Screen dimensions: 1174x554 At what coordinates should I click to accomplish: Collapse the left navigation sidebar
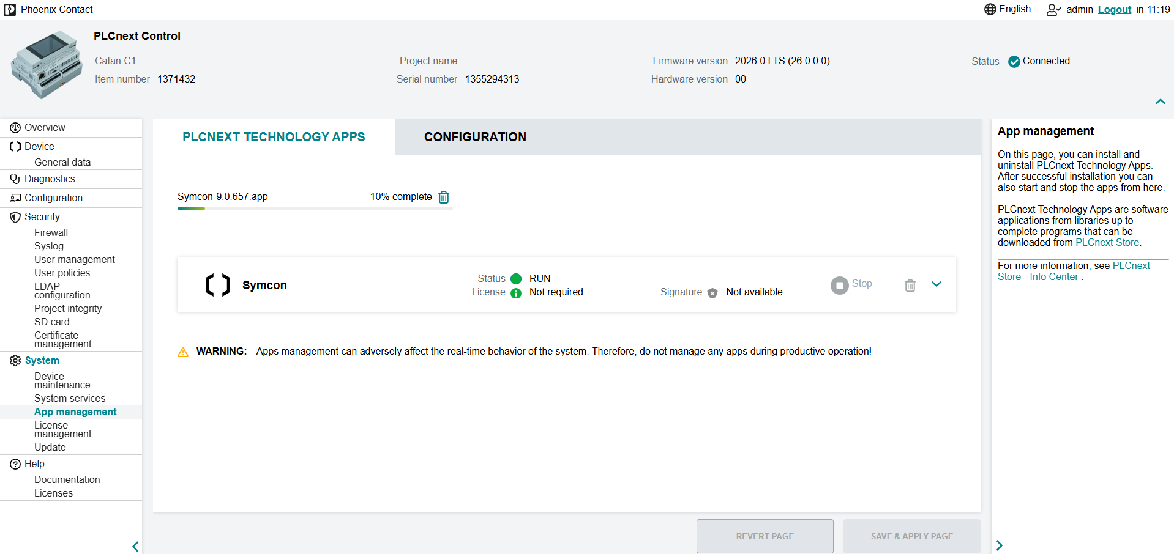[135, 546]
